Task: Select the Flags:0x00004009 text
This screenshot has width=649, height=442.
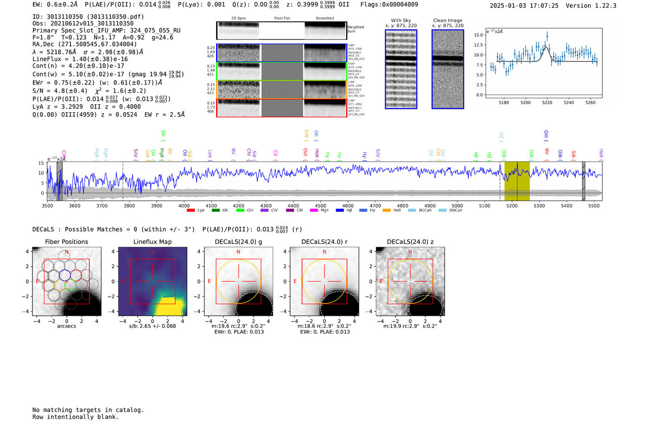Action: click(389, 5)
